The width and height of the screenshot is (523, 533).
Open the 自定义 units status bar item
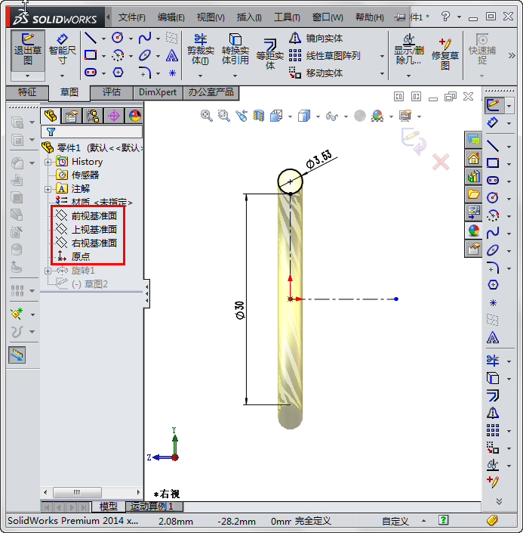395,521
